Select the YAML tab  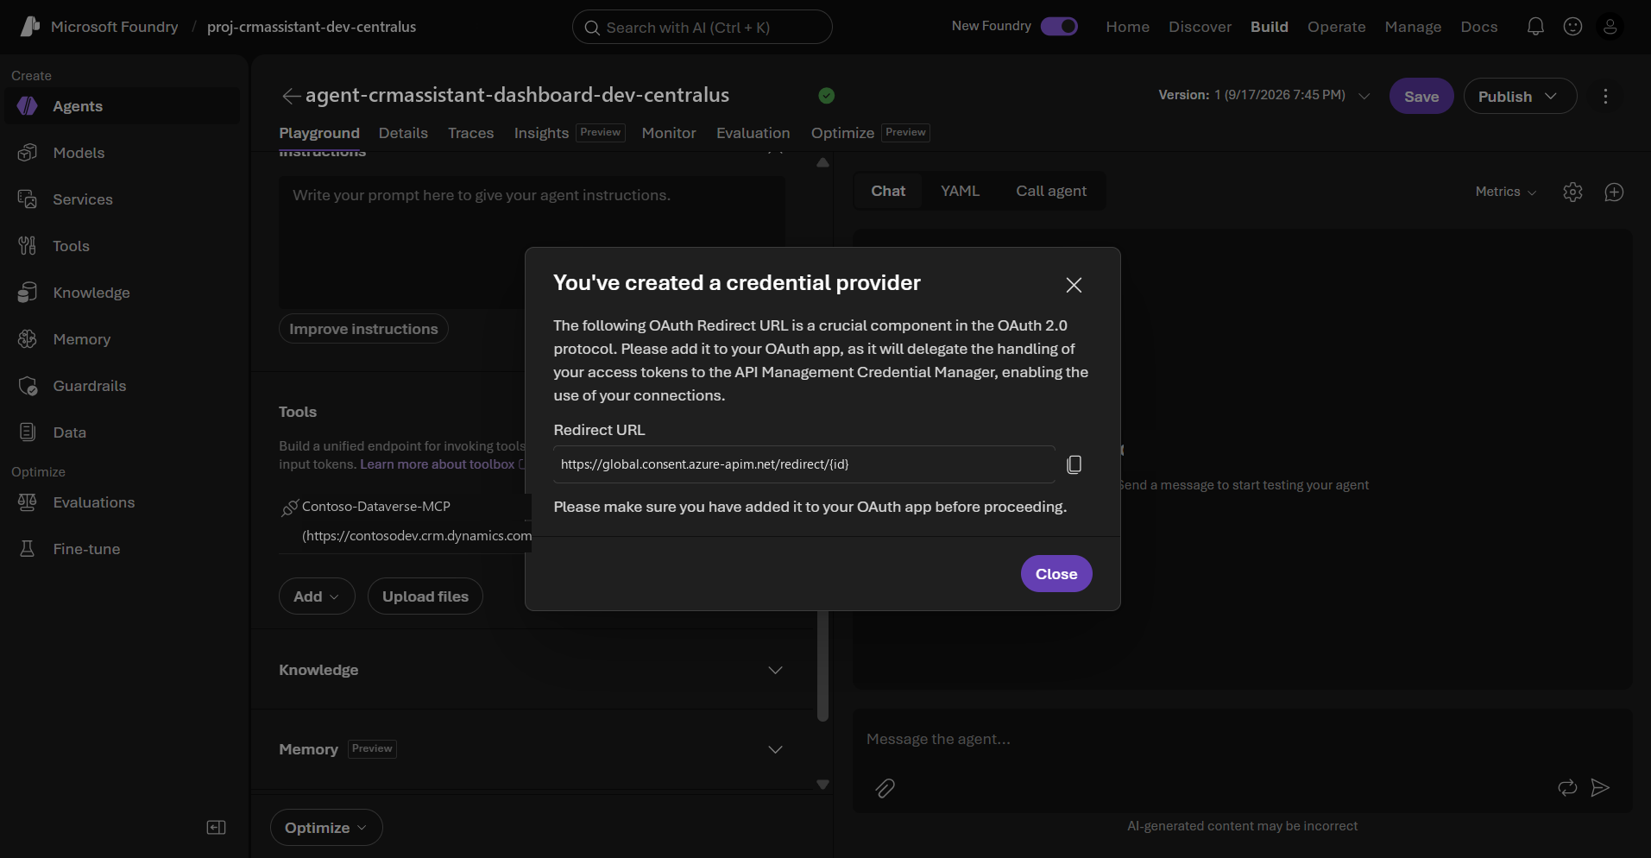(x=961, y=191)
